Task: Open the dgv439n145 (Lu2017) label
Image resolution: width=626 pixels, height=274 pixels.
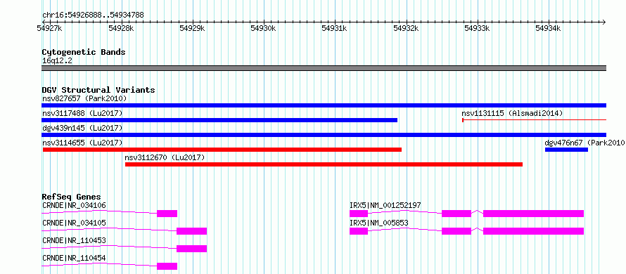Action: click(82, 128)
